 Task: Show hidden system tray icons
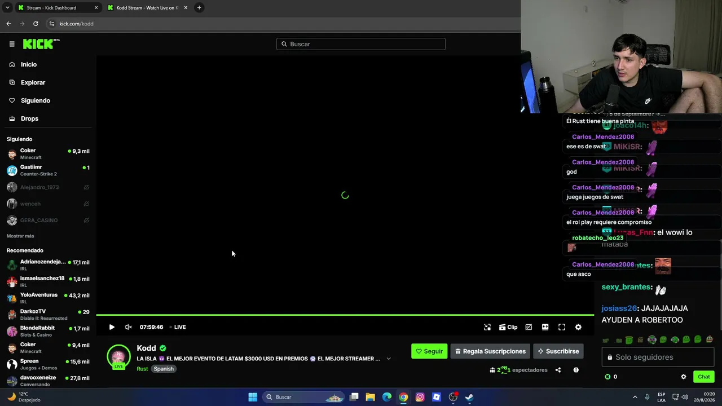(x=635, y=397)
